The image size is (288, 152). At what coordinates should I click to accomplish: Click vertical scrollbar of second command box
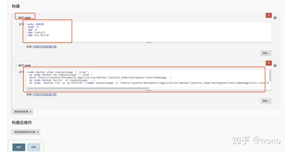(270, 76)
